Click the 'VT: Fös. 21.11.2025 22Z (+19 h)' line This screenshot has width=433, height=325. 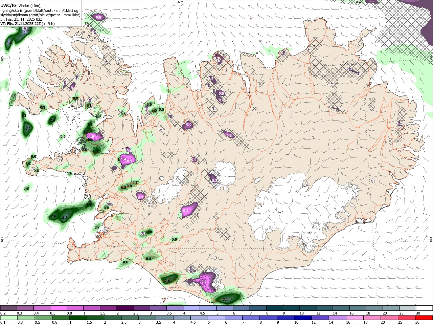[28, 24]
